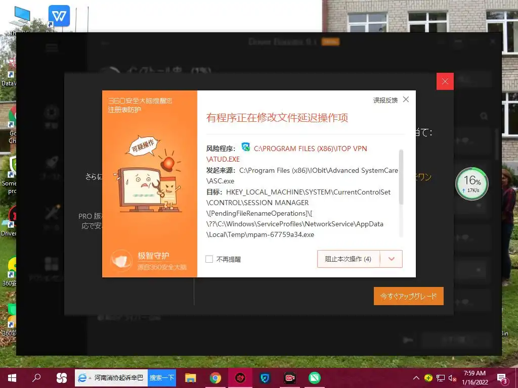Viewport: 518px width, 388px height.
Task: Click the 河南消协起诉辛巴 search field
Action: click(118, 378)
